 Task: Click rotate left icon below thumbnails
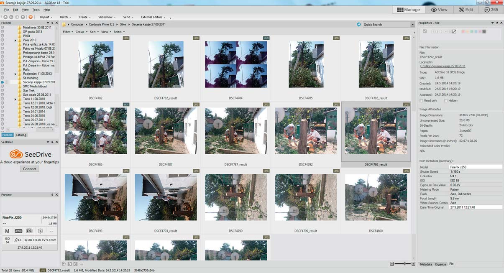point(69,264)
